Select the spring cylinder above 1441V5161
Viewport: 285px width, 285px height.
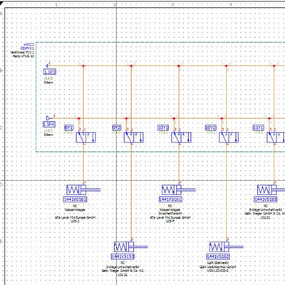(x=178, y=190)
